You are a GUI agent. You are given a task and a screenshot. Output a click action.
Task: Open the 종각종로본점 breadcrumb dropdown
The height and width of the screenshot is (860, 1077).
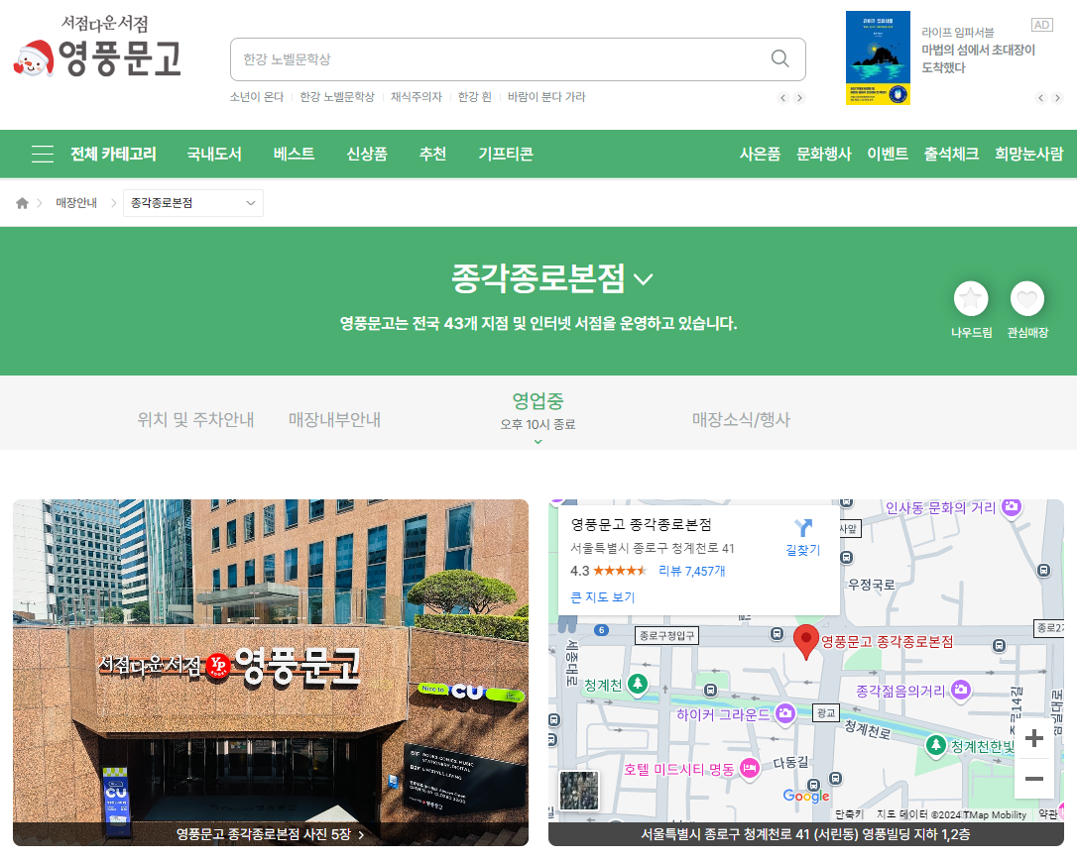pos(193,203)
